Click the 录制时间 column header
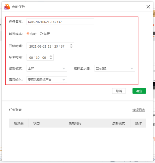 click(x=75, y=123)
